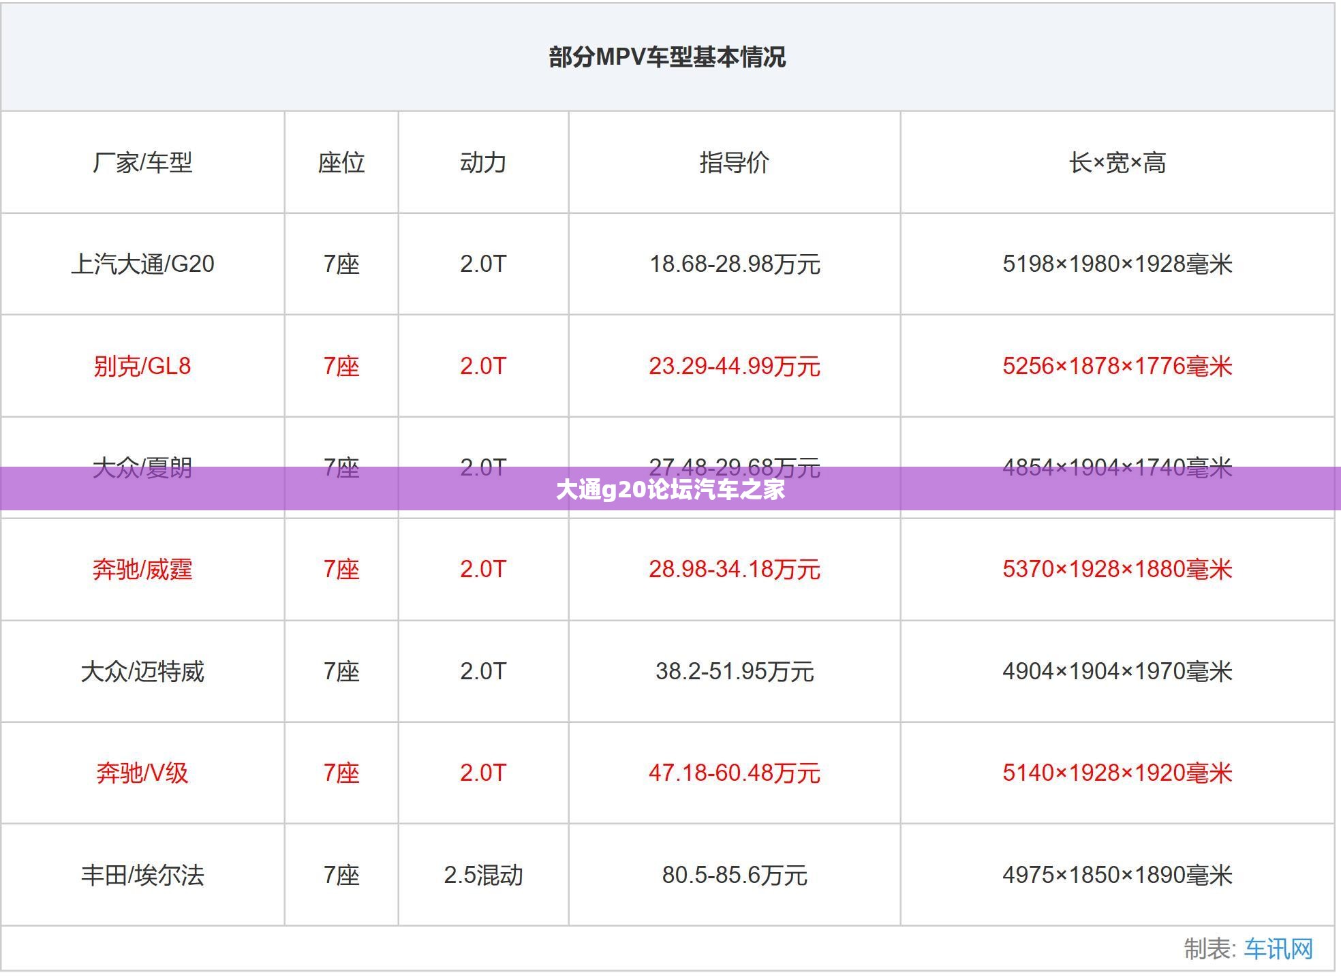Click the 23.29-44.99万元 price cell
Image resolution: width=1341 pixels, height=977 pixels.
(x=735, y=366)
